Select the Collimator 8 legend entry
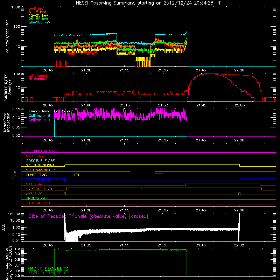 39,115
